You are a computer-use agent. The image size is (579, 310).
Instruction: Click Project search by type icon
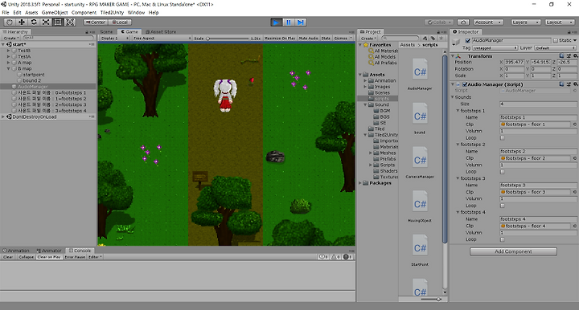tap(425, 38)
